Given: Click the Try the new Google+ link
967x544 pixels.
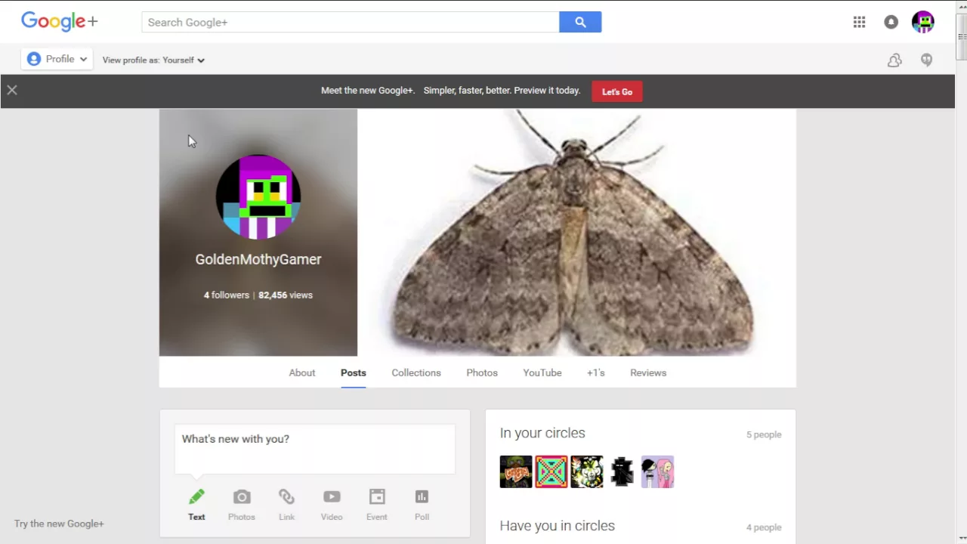Looking at the screenshot, I should click(x=59, y=524).
